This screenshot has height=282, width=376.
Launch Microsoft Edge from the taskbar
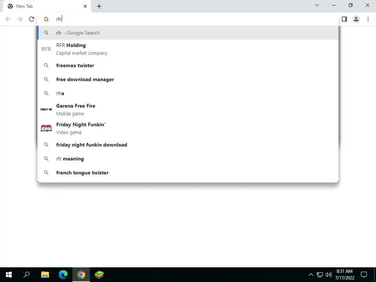click(63, 275)
